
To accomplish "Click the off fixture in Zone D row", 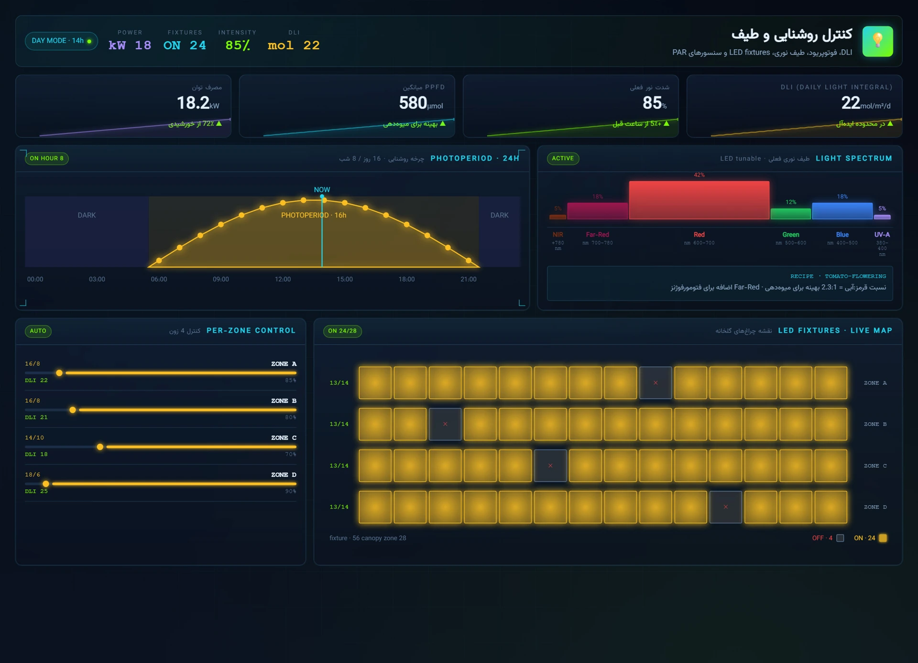I will (x=726, y=507).
